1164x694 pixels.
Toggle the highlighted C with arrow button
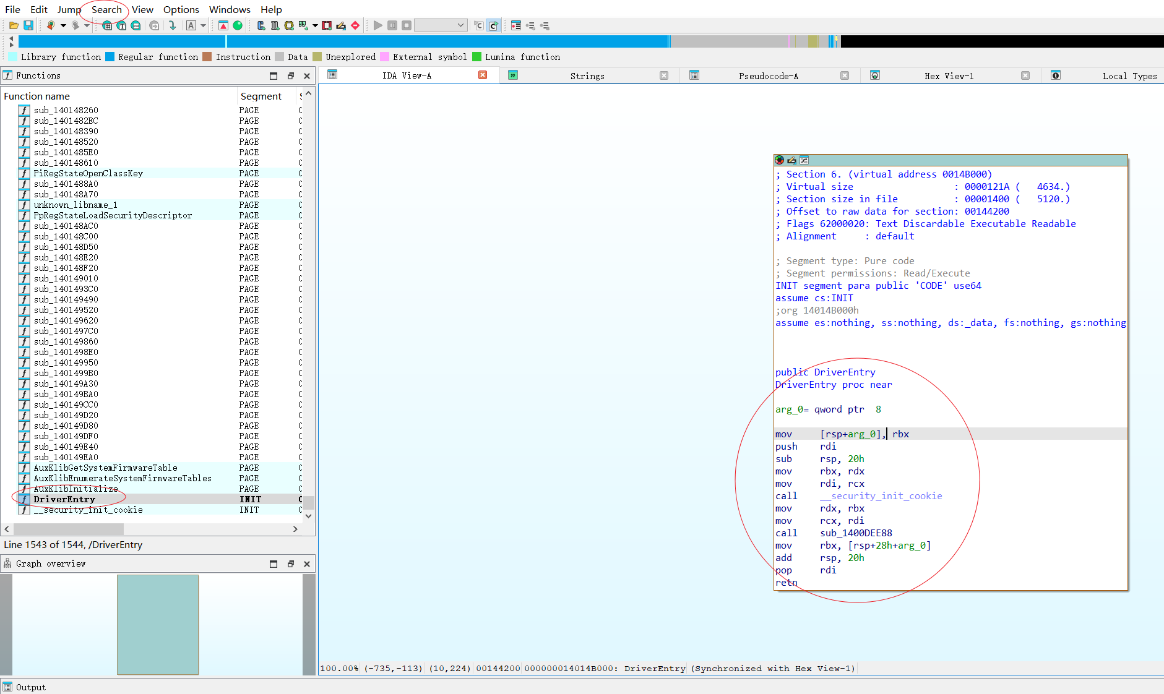[493, 25]
